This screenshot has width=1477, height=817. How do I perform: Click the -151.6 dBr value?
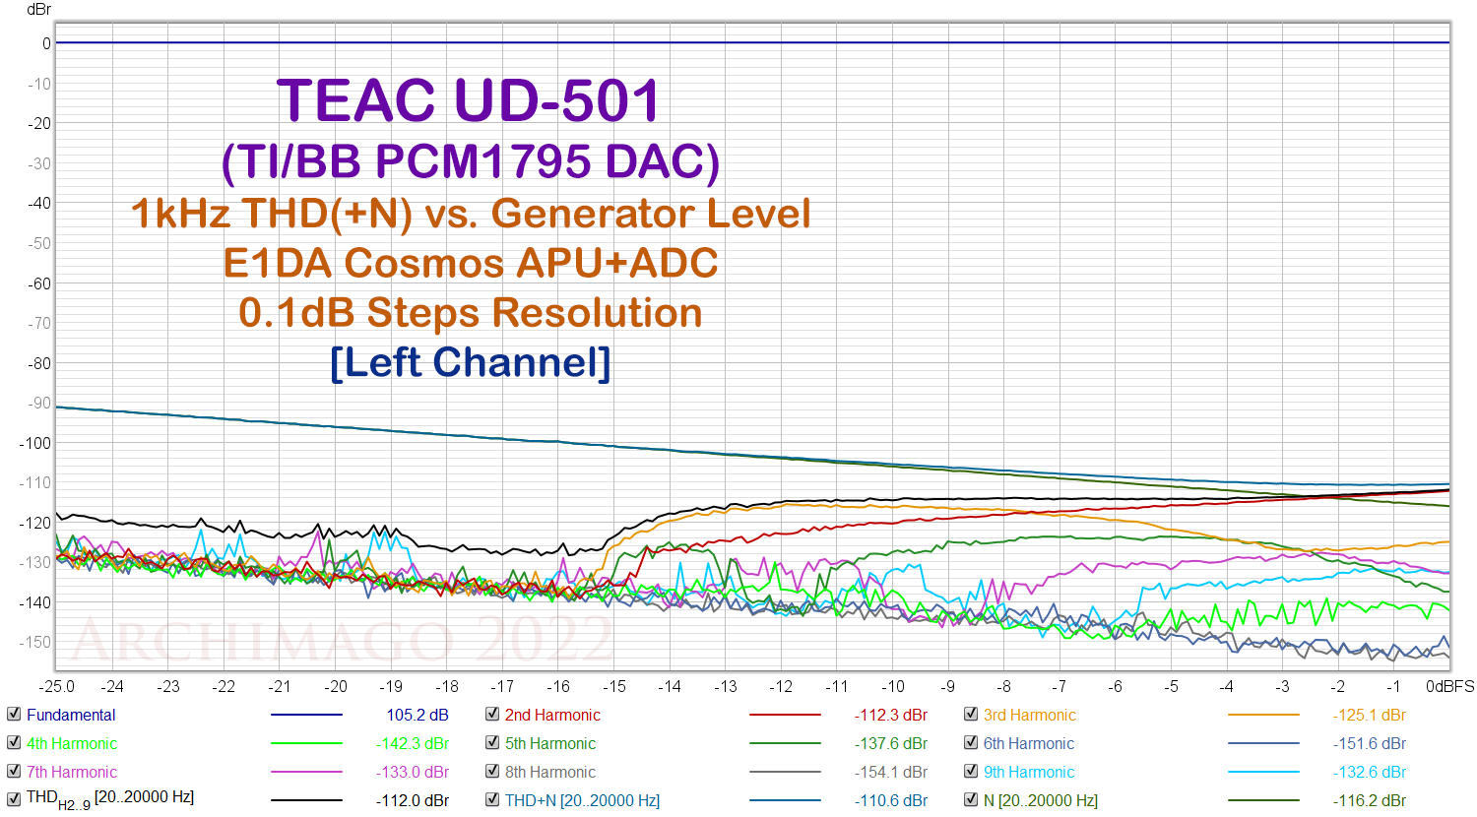point(1370,744)
